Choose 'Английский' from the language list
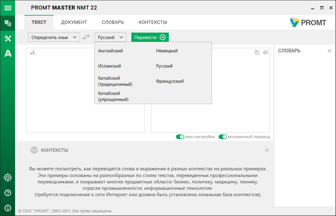 (111, 51)
